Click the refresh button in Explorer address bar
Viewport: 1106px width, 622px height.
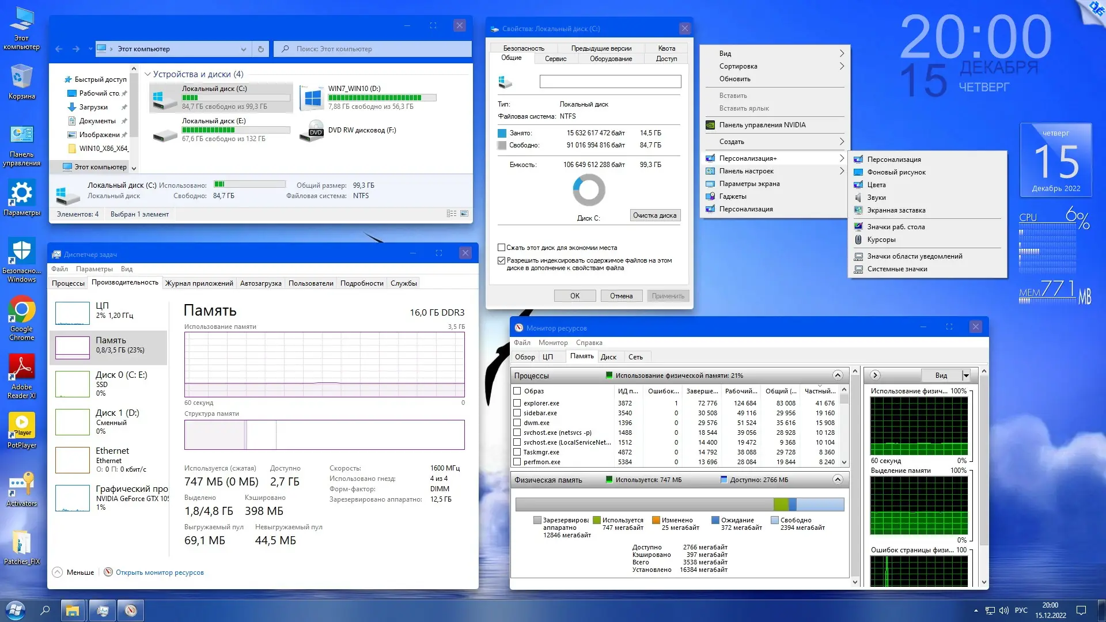[261, 49]
